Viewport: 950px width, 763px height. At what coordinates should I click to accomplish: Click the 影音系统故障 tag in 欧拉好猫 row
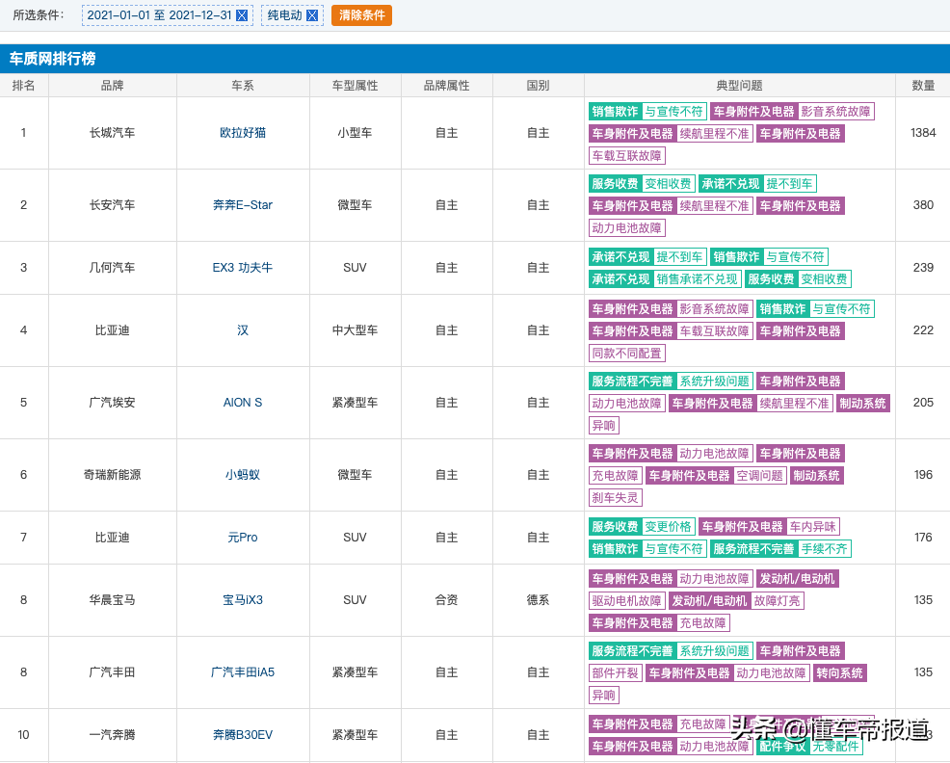(x=835, y=112)
